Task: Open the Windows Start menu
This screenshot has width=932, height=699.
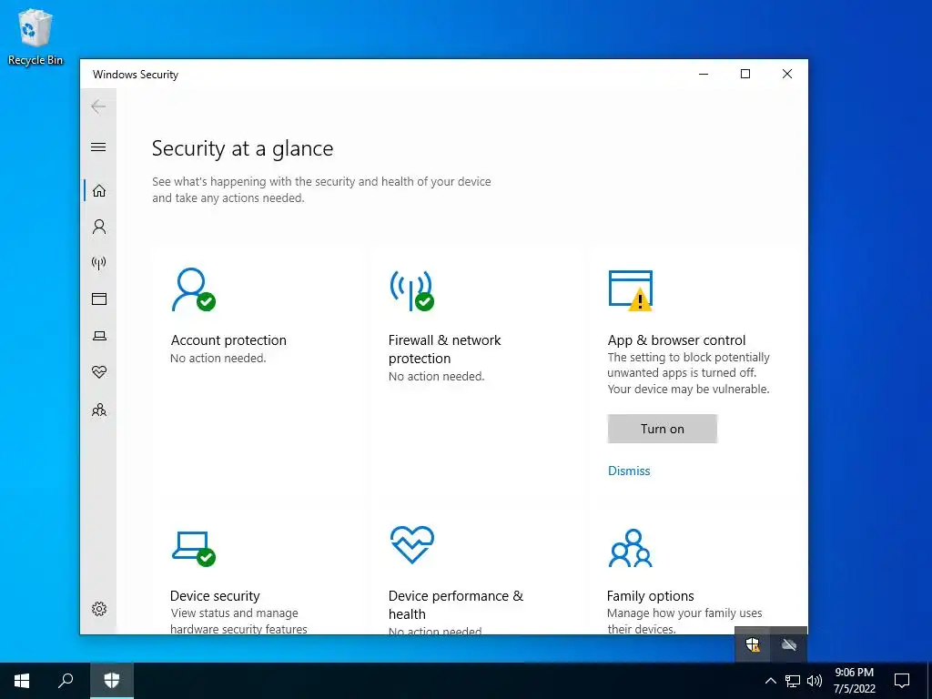Action: tap(22, 681)
